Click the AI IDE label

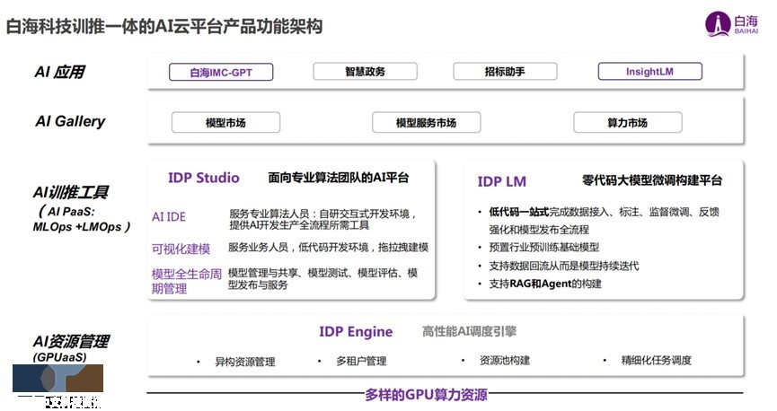pyautogui.click(x=169, y=217)
